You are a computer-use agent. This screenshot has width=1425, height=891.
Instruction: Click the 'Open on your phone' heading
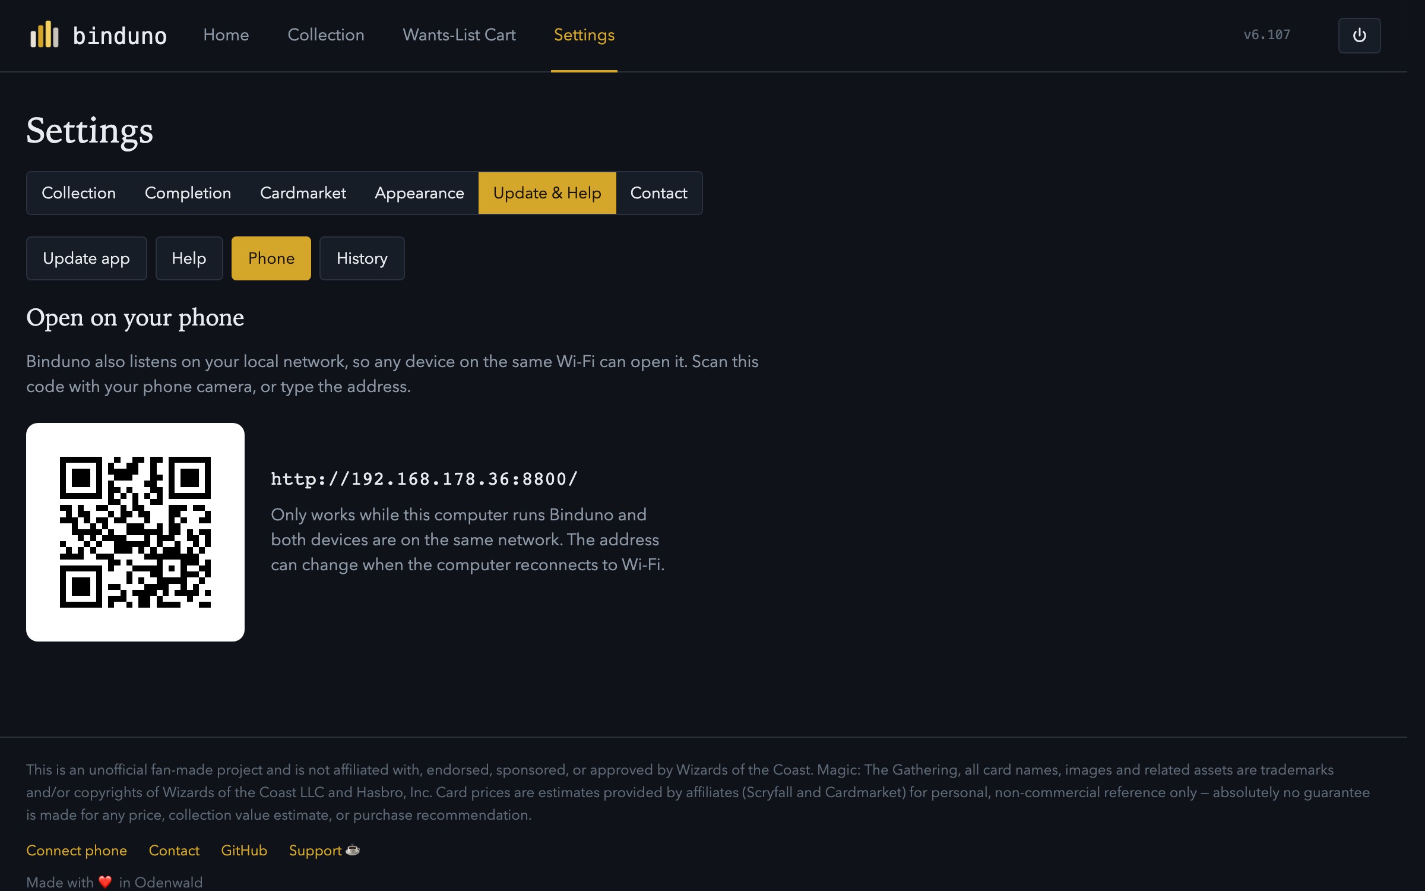pos(135,318)
